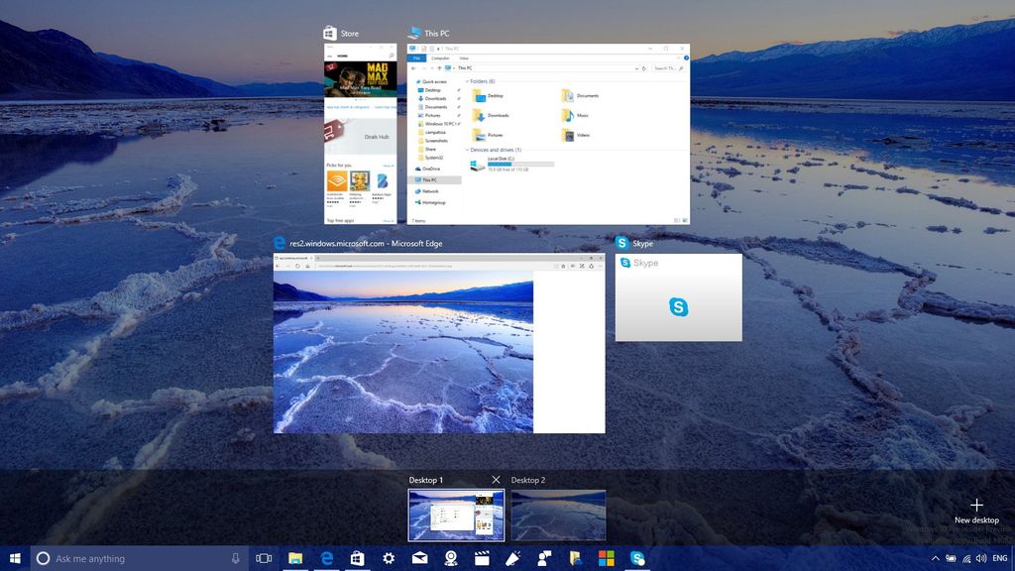1015x571 pixels.
Task: Create a New desktop
Action: pos(976,509)
